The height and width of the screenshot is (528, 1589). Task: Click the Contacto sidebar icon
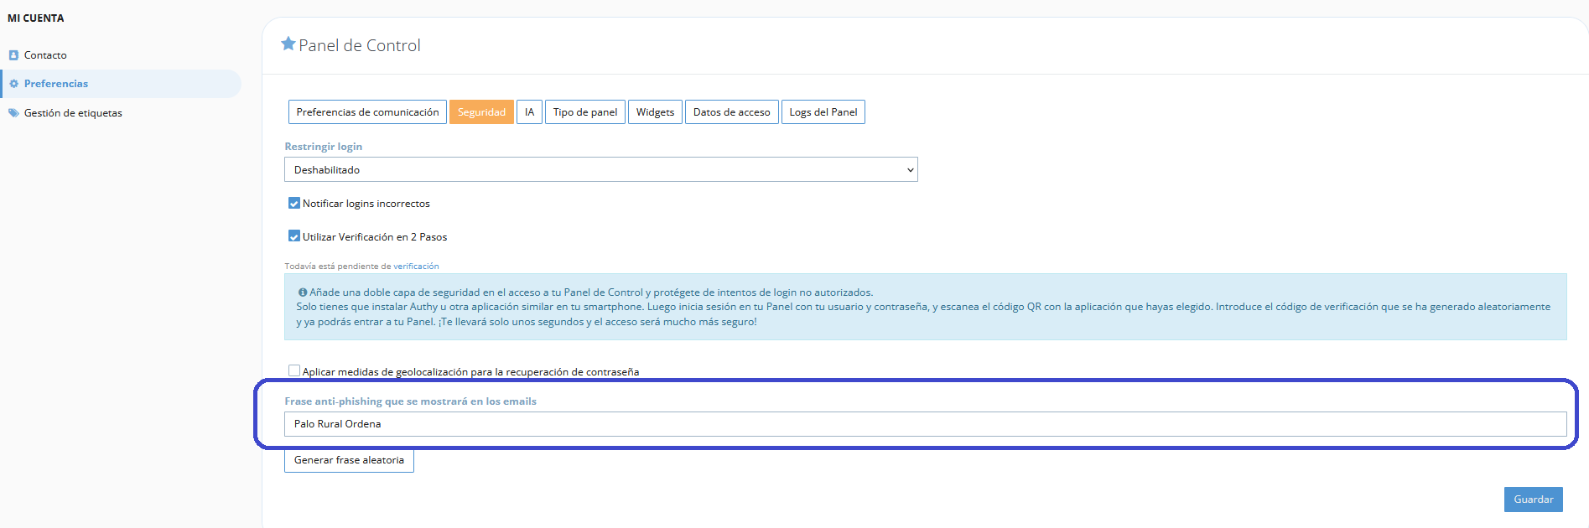pyautogui.click(x=13, y=55)
